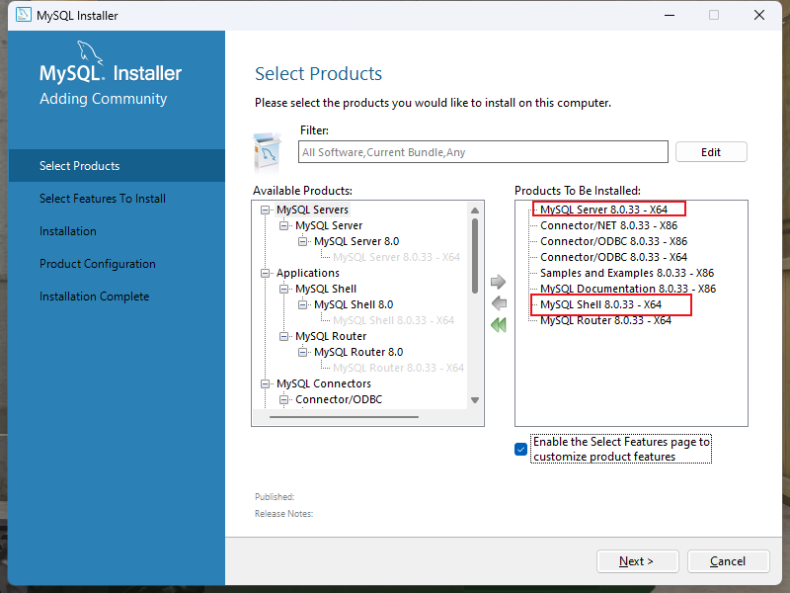
Task: Select the Connector/ODBC tree label in Available Products
Action: pyautogui.click(x=339, y=399)
